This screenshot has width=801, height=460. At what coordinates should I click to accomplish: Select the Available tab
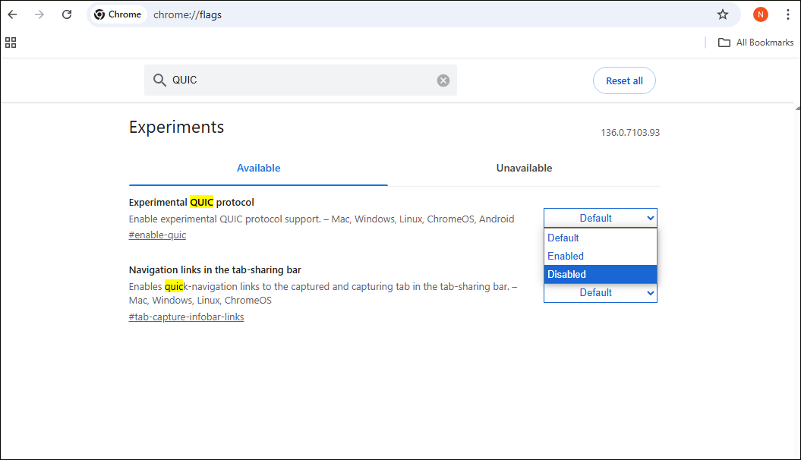[x=258, y=168]
